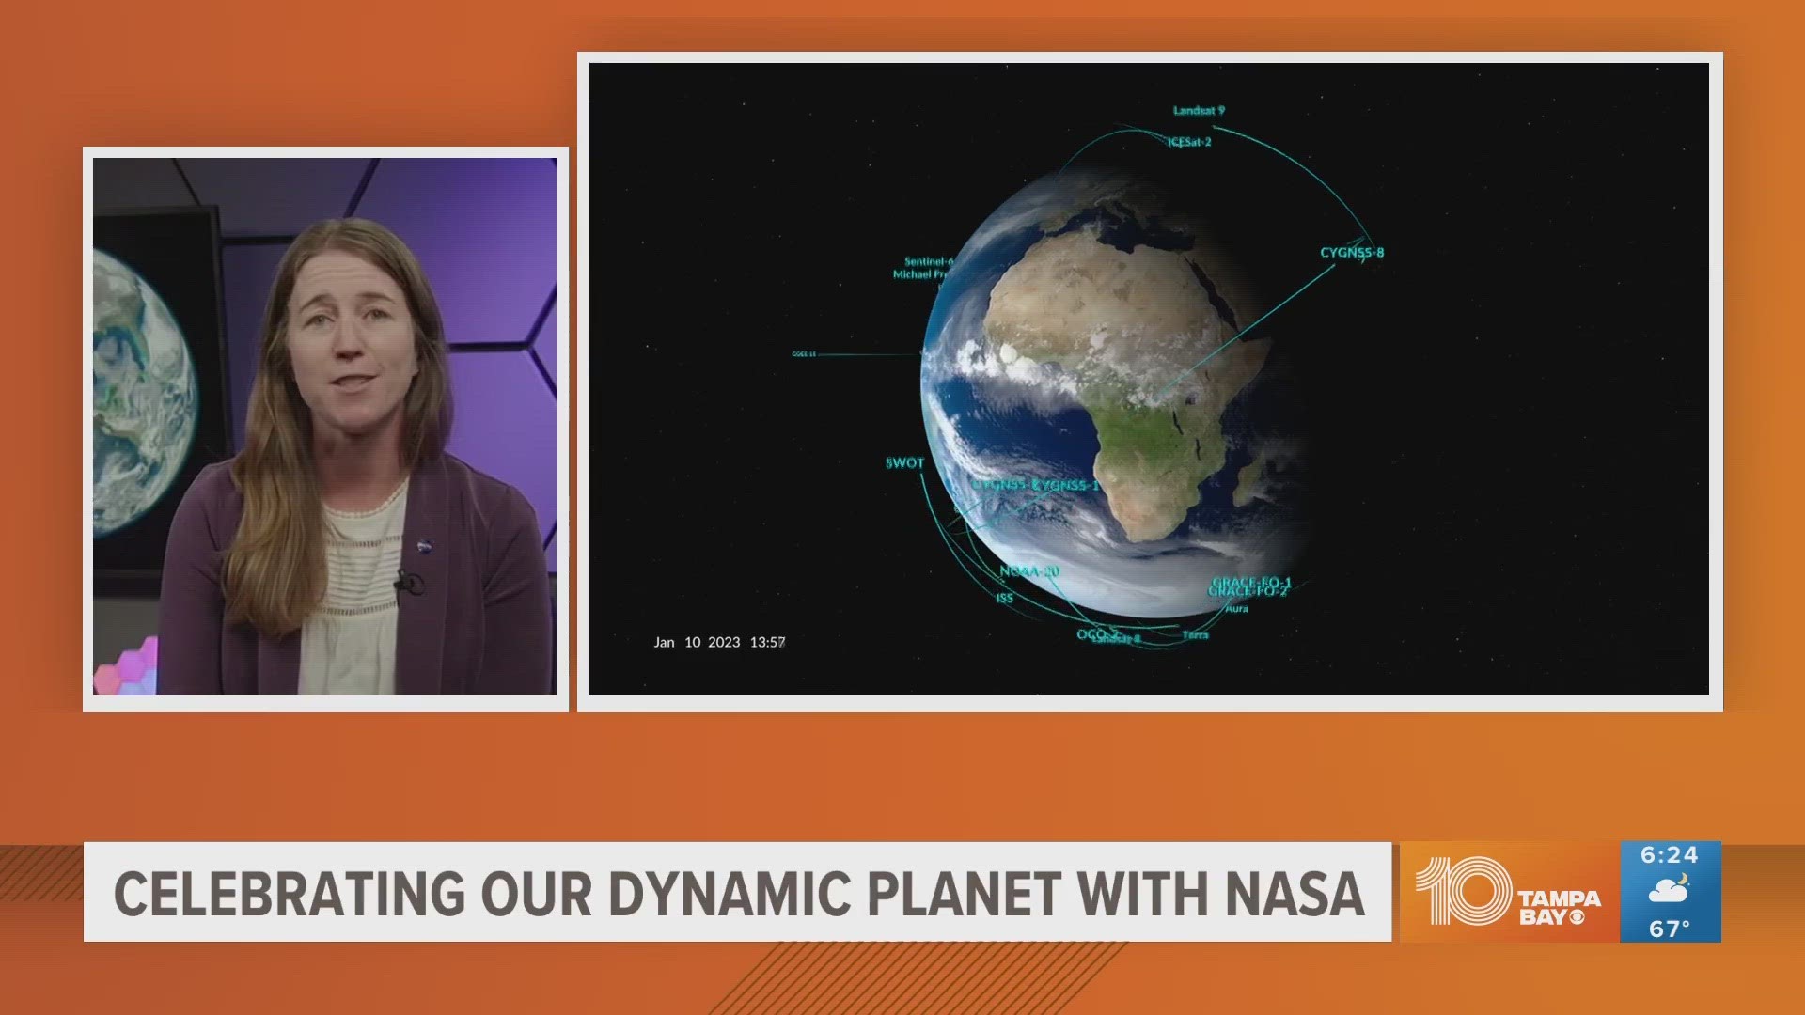Click the lapel microphone on the speaker
The image size is (1805, 1015).
tap(408, 586)
